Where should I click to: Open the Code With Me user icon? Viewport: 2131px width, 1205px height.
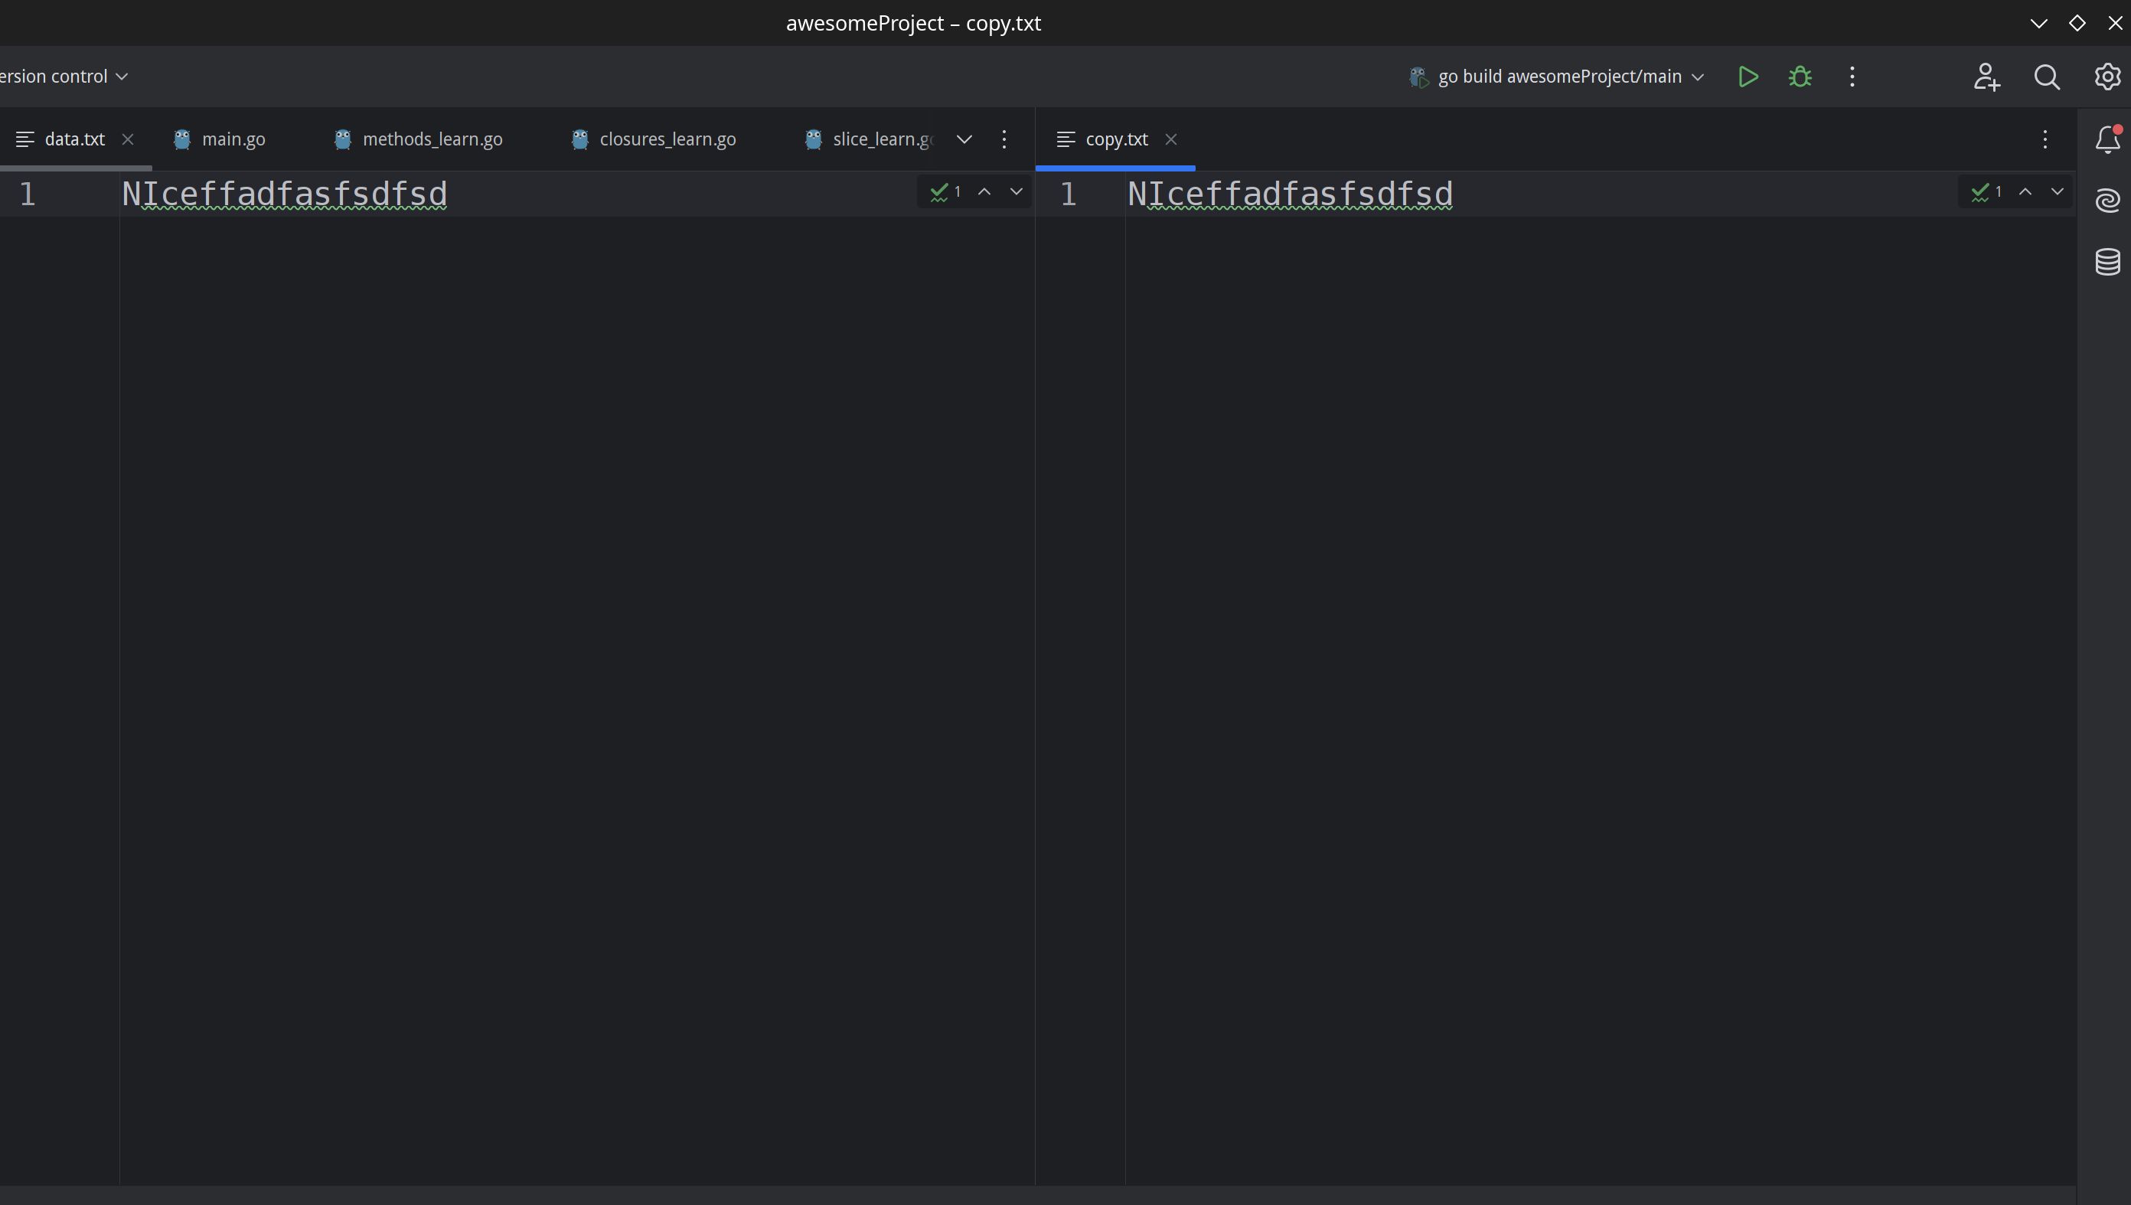(x=1986, y=77)
